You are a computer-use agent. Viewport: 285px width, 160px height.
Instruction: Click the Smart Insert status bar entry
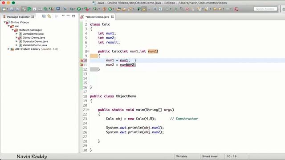(x=210, y=156)
